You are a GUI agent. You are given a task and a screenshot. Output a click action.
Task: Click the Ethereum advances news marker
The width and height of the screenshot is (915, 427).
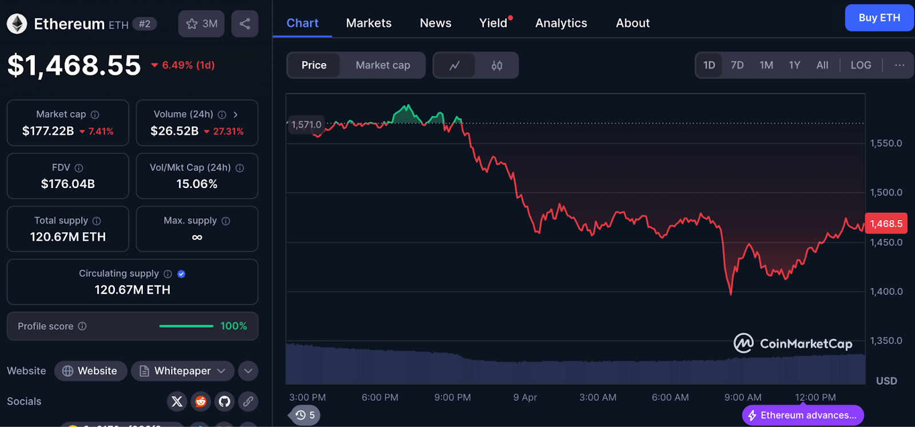point(802,416)
